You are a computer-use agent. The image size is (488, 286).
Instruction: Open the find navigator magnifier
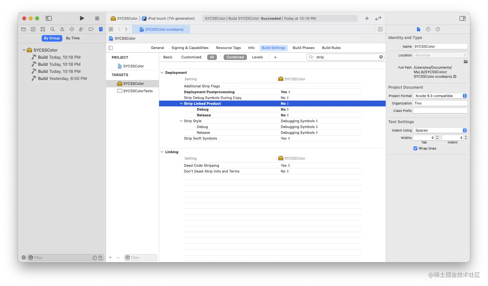click(x=52, y=29)
